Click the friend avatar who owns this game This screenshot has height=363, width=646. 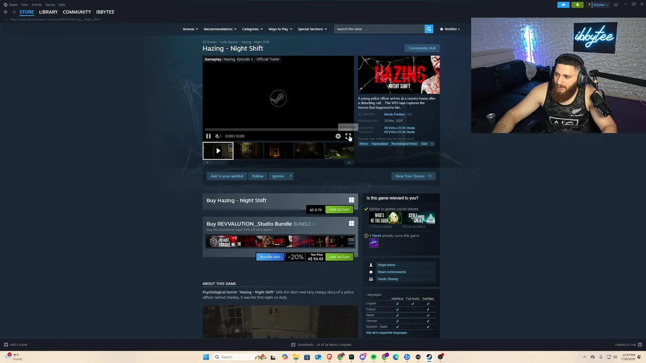[x=373, y=243]
